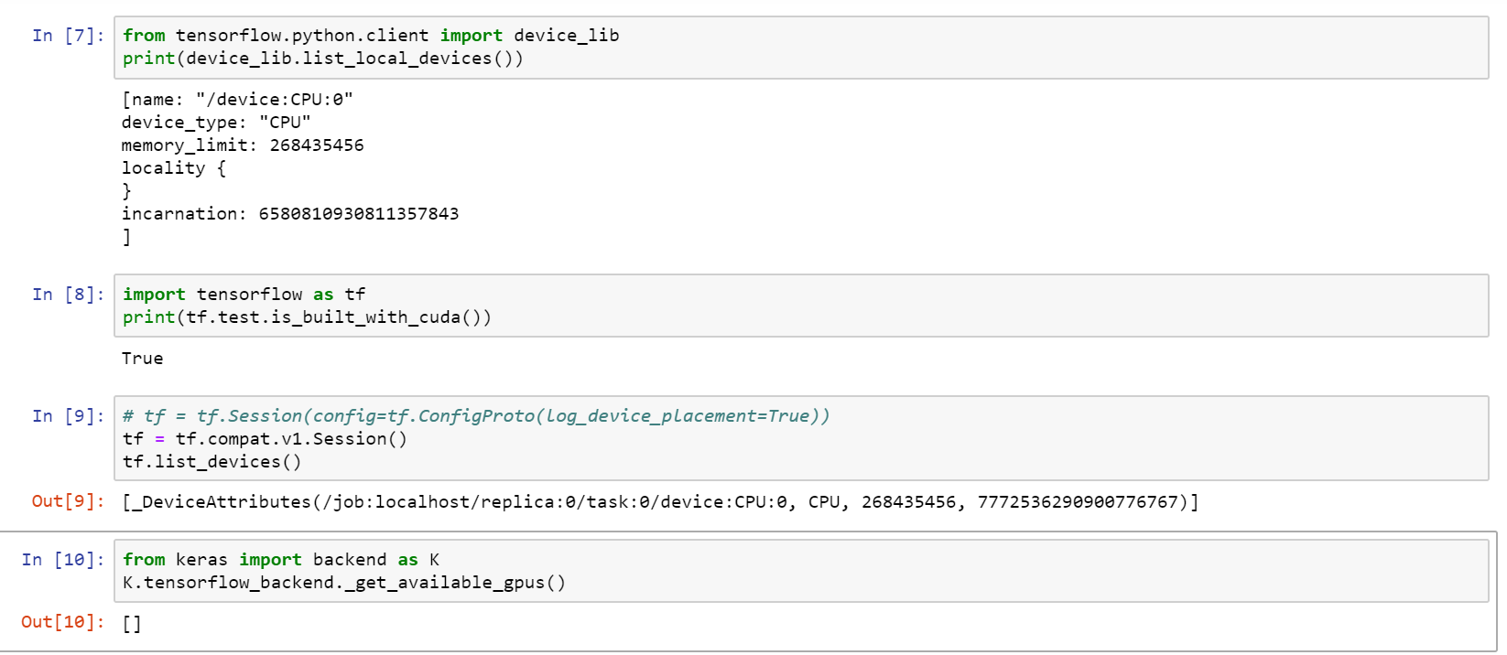
Task: Click the print(device_lib.list_local_devices()) line
Action: click(322, 59)
